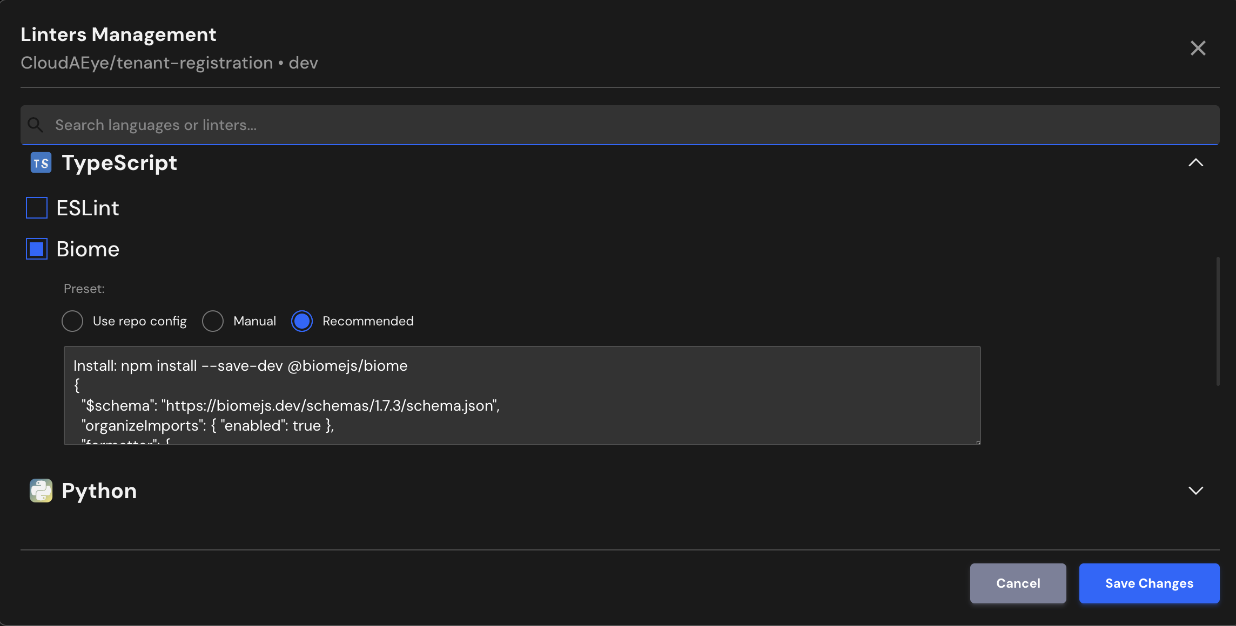Select the Recommended preset radio button
Screen dimensions: 1236x626
302,321
